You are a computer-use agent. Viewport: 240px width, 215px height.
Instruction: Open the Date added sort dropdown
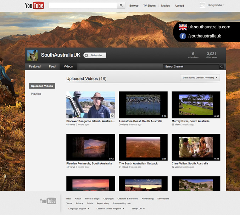click(x=200, y=77)
